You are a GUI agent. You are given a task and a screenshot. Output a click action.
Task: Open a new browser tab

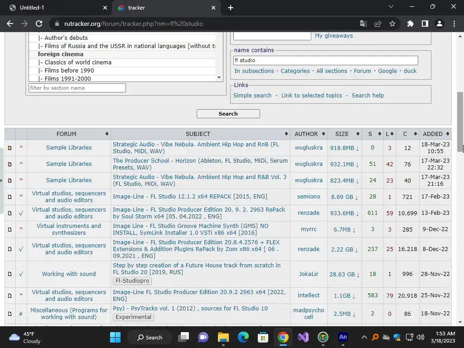pos(231,8)
